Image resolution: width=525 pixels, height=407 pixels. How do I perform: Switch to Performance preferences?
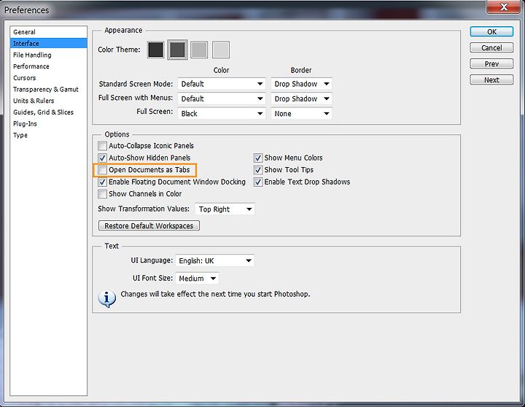click(49, 66)
